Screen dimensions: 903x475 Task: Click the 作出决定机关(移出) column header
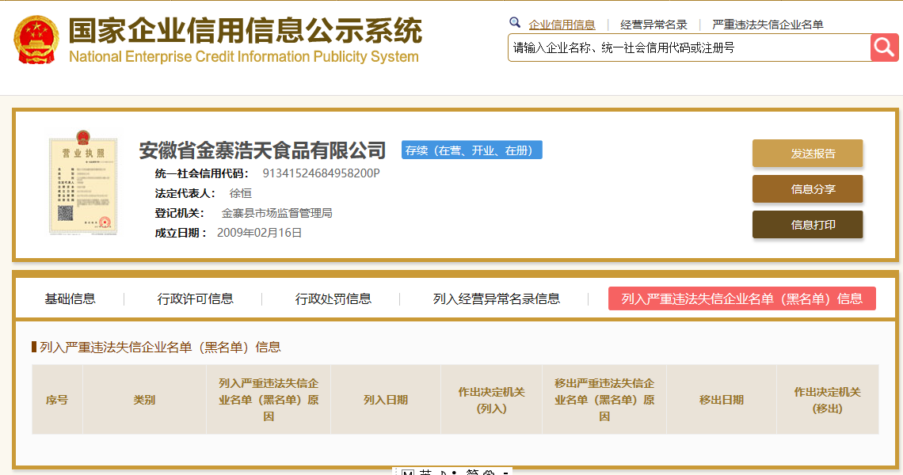click(828, 400)
